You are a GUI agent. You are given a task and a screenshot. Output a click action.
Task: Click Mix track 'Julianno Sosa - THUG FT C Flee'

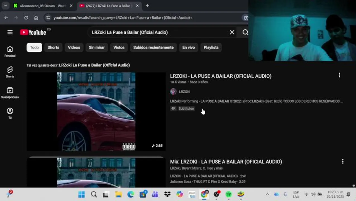click(208, 182)
